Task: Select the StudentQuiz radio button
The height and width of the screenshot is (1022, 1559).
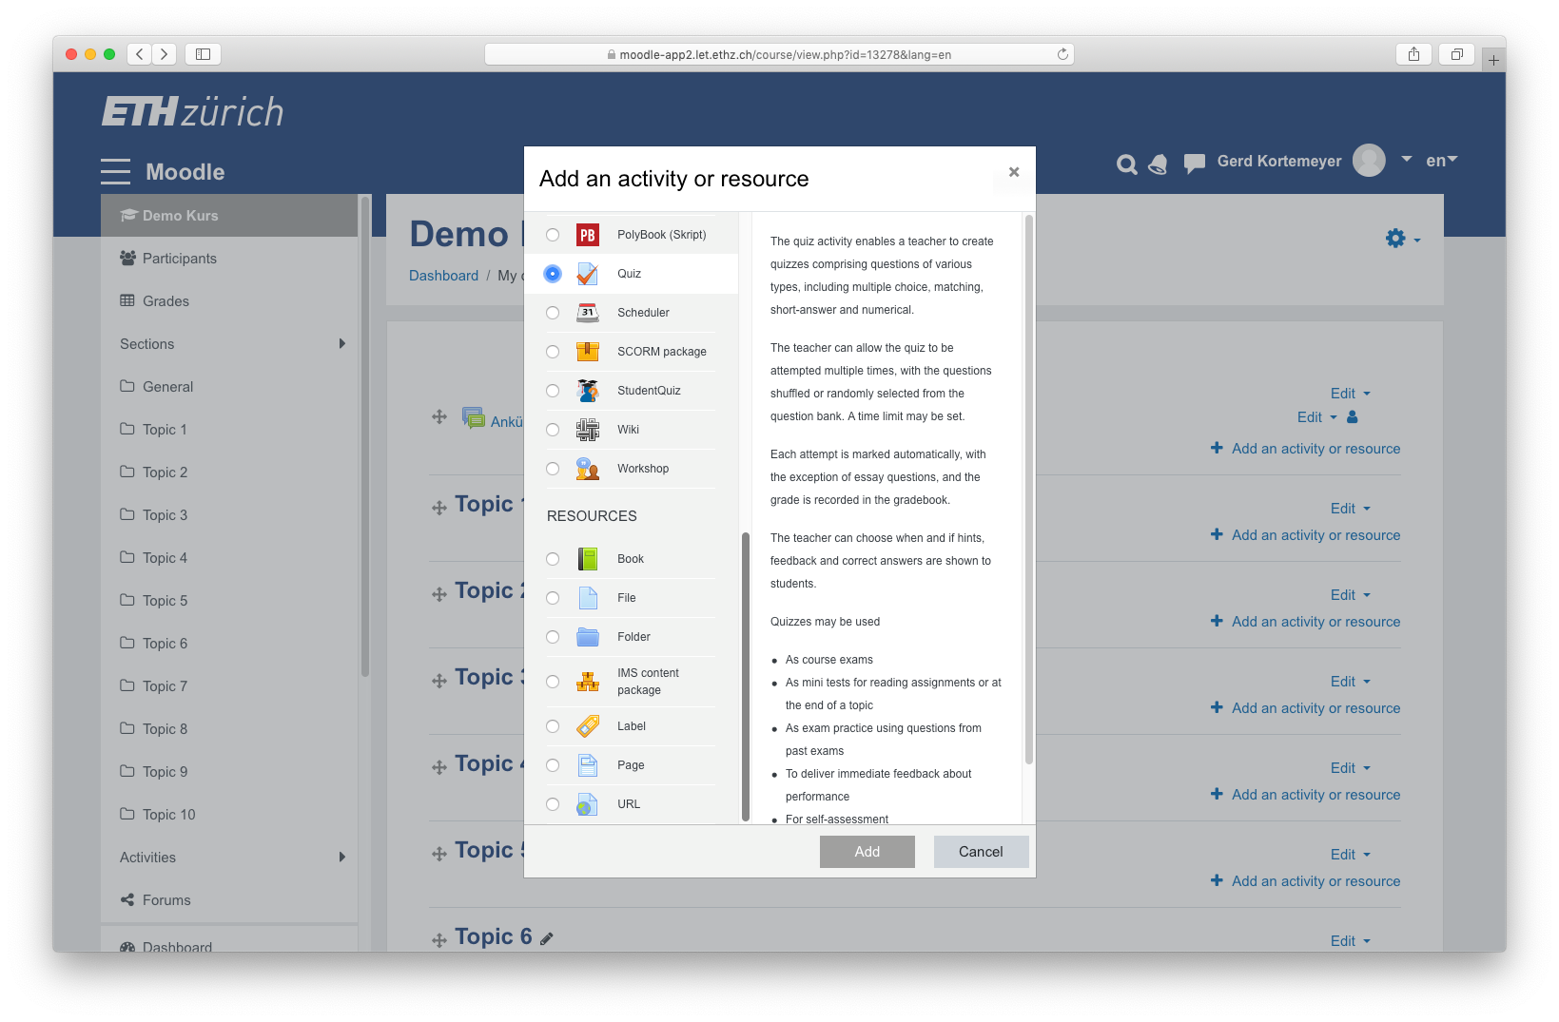Action: pos(553,391)
